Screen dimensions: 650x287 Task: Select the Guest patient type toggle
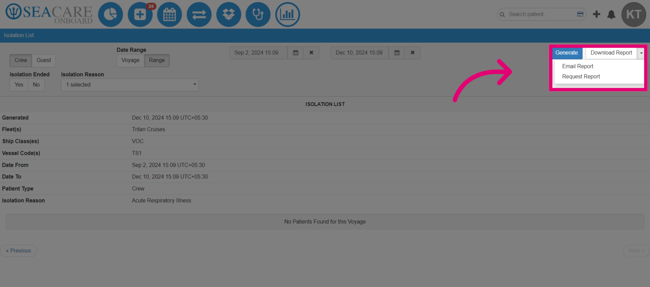click(x=44, y=60)
